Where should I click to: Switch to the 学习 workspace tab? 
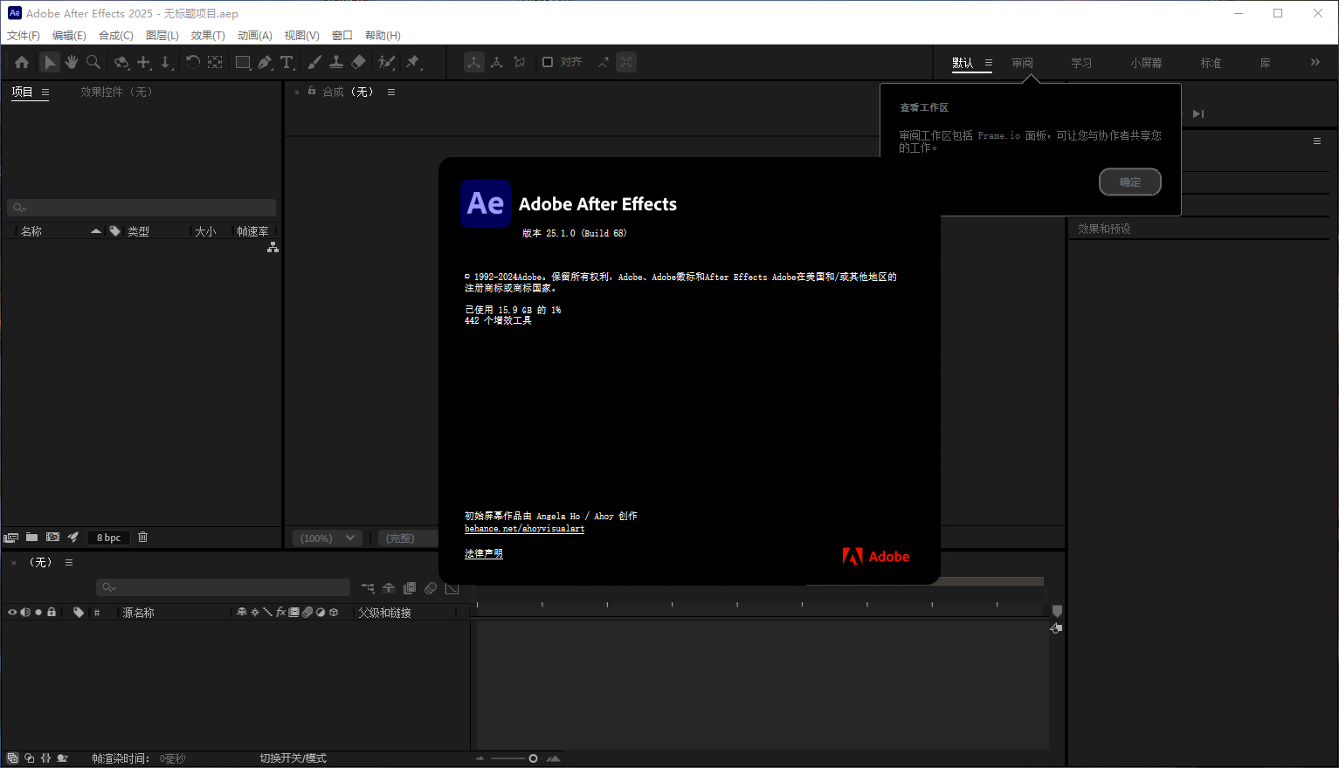tap(1082, 63)
